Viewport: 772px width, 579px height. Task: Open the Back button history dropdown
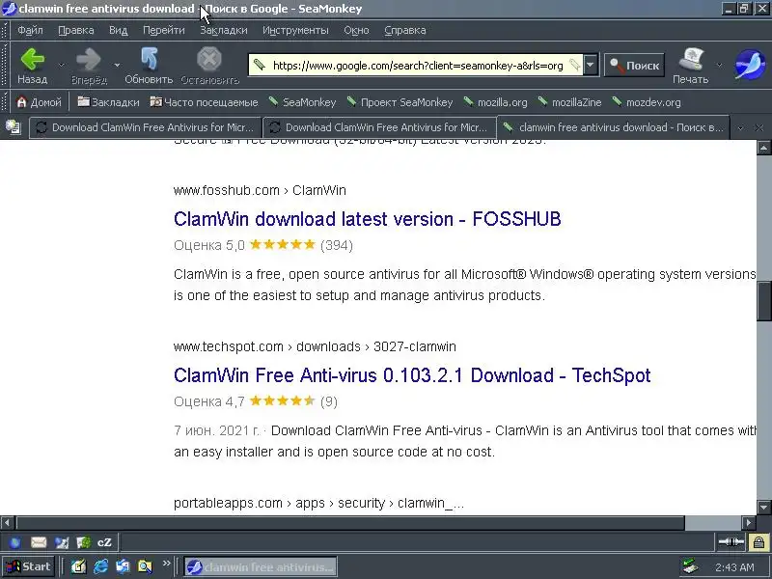[61, 65]
